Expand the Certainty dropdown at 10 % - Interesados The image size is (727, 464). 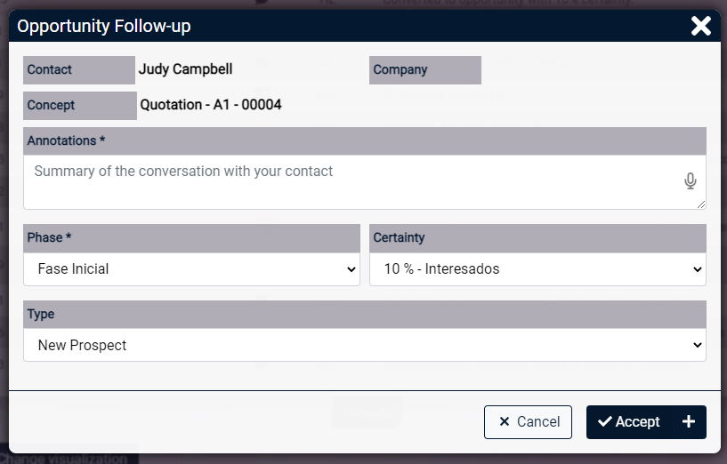(x=537, y=269)
